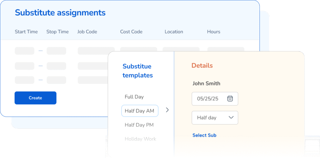Screen dimensions: 320x158
Task: Click the 05/25/25 date text
Action: click(x=207, y=99)
